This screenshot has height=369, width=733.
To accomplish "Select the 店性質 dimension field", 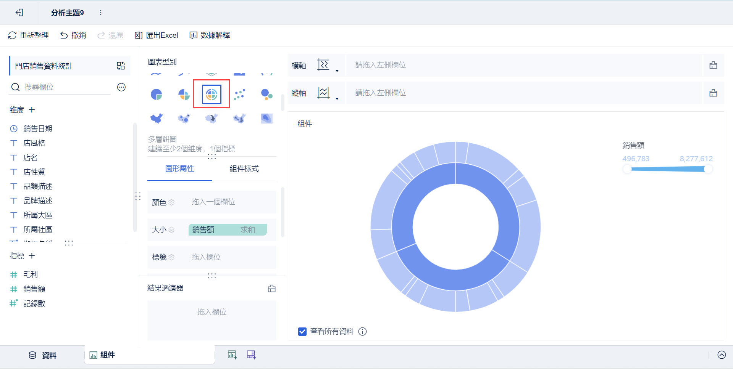I will click(x=34, y=172).
